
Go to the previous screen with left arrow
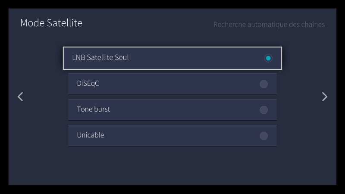coord(20,97)
